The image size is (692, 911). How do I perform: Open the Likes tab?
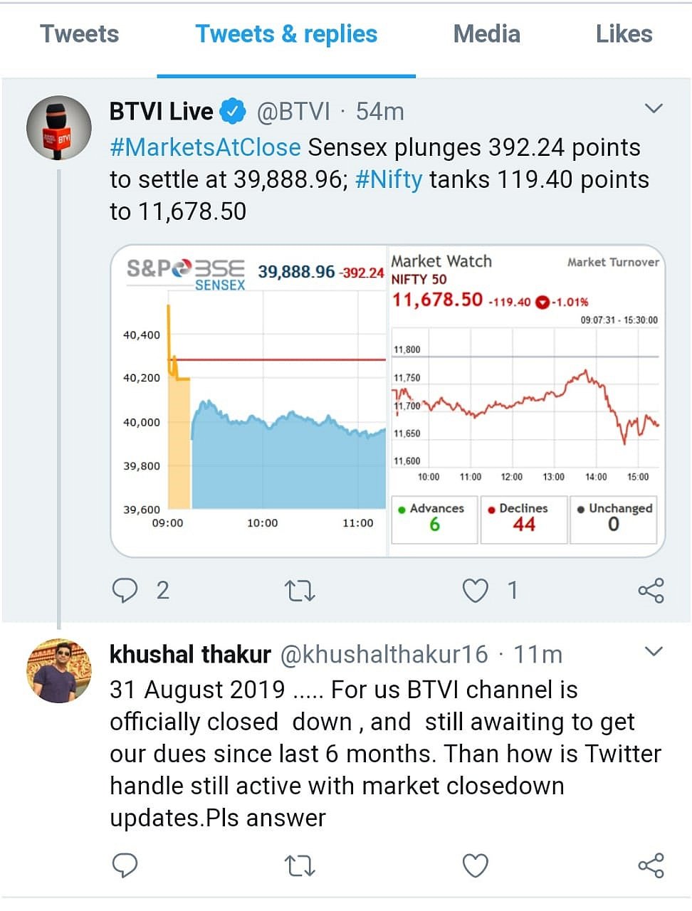point(624,34)
